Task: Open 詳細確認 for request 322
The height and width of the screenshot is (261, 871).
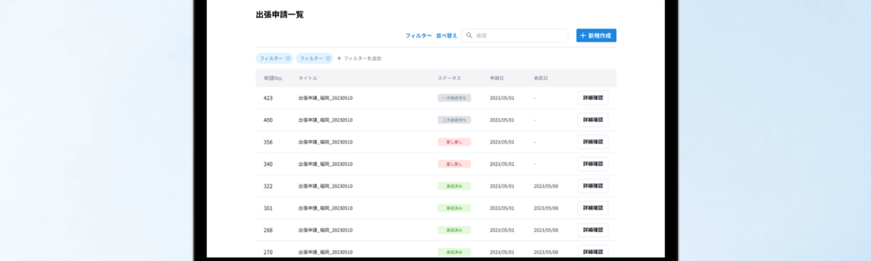Action: point(593,186)
